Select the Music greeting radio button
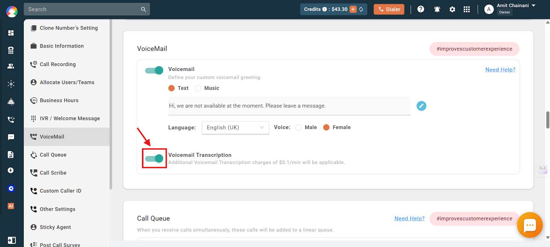Screen dimensions: 550x247 pos(198,88)
